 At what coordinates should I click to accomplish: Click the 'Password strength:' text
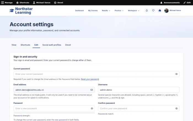pyautogui.click(x=22, y=115)
